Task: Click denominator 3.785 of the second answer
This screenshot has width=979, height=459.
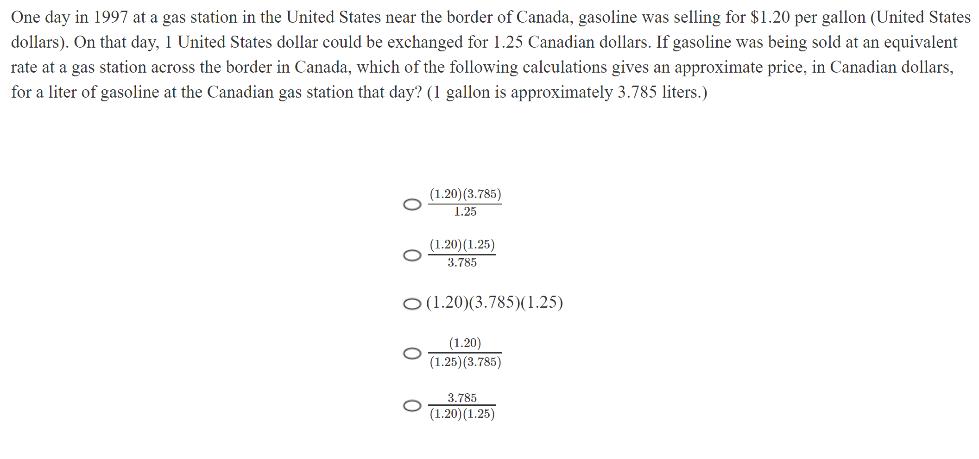Action: (x=462, y=263)
